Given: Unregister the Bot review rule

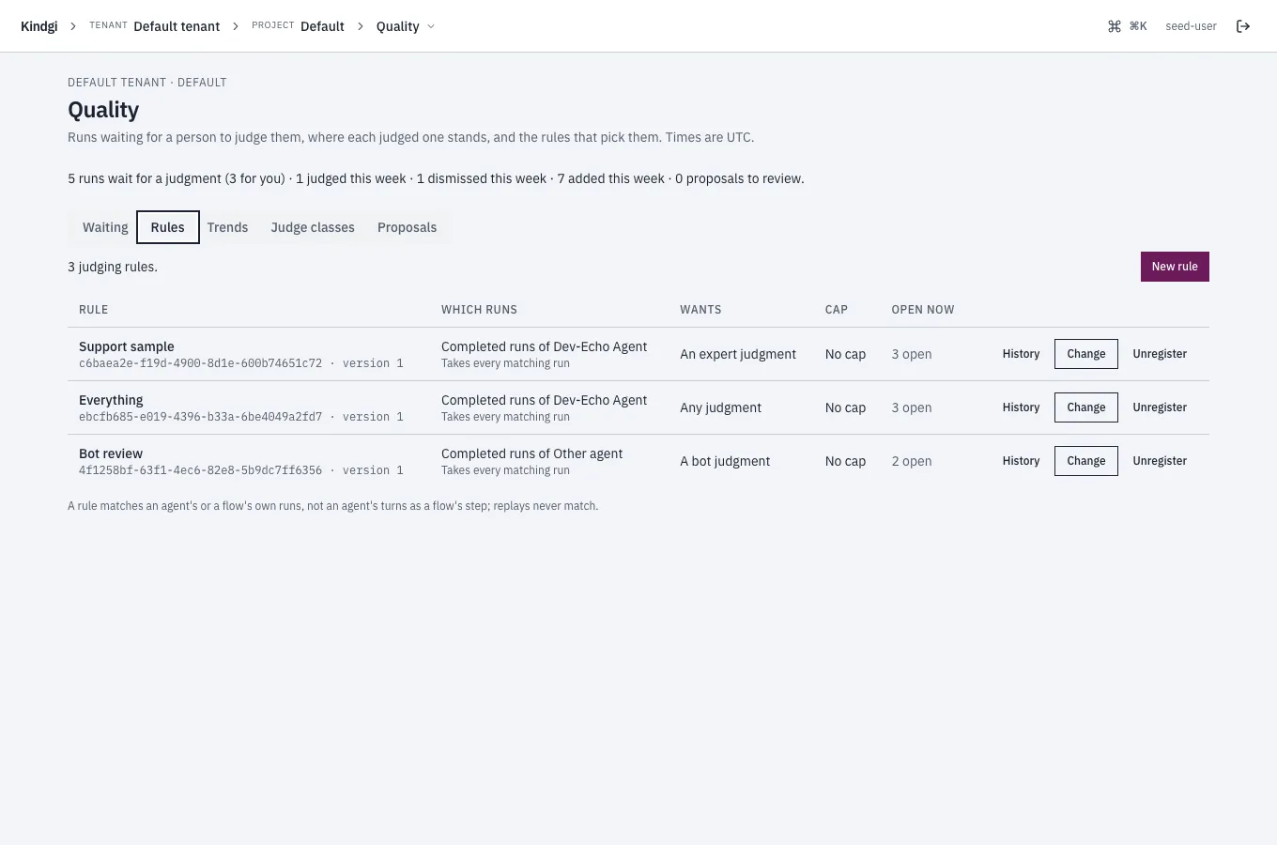Looking at the screenshot, I should (x=1160, y=461).
